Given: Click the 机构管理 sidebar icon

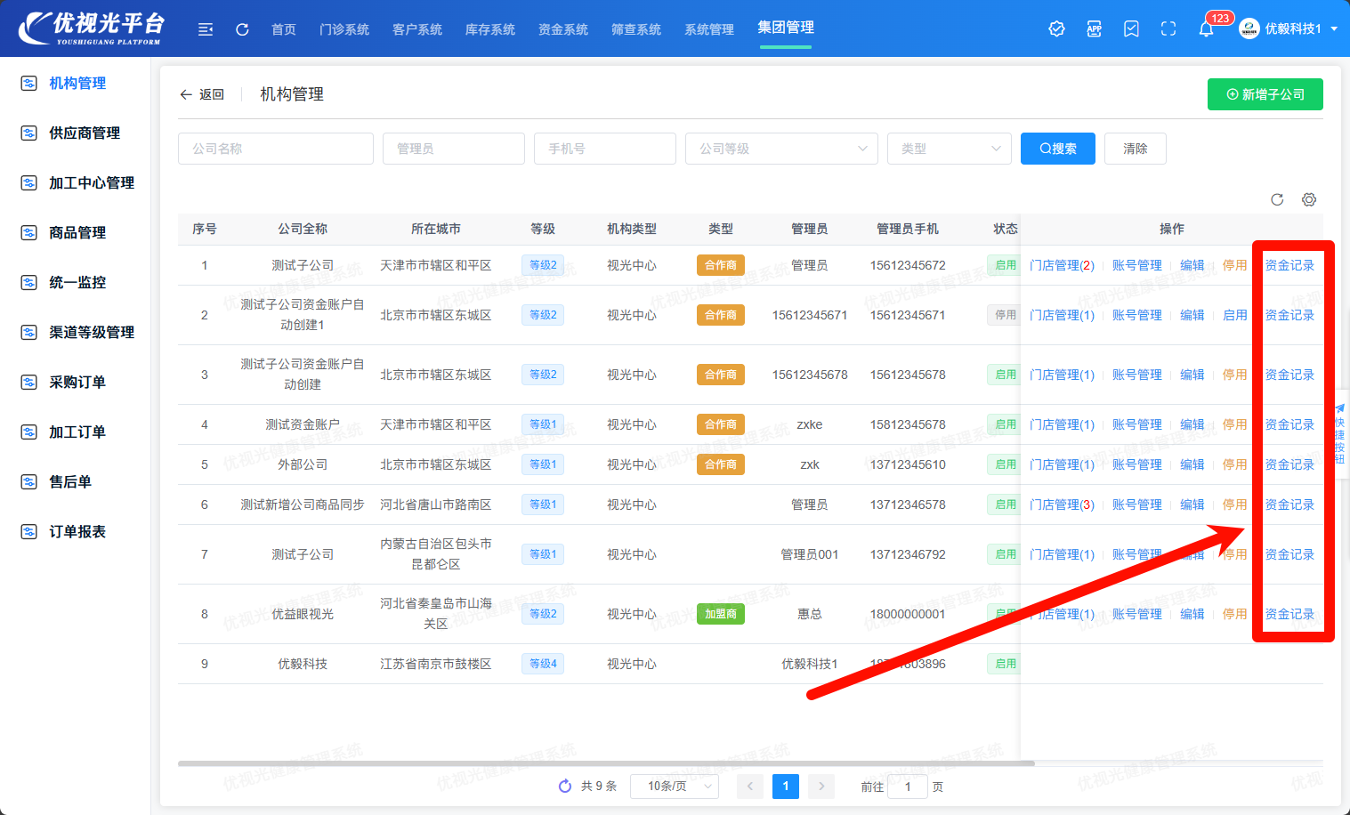Looking at the screenshot, I should [28, 83].
